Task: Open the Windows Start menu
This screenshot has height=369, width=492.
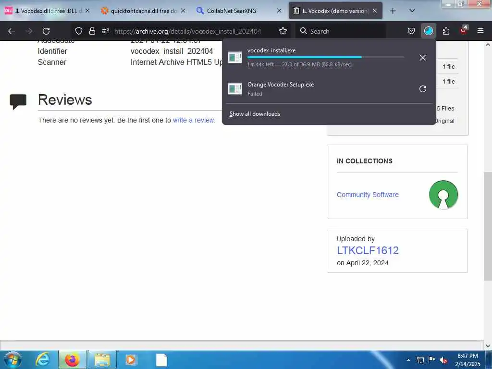Action: tap(13, 359)
